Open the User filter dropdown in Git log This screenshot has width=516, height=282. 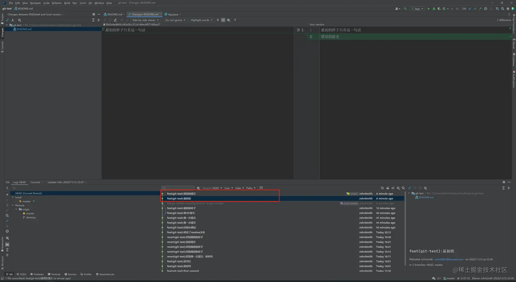coord(229,188)
